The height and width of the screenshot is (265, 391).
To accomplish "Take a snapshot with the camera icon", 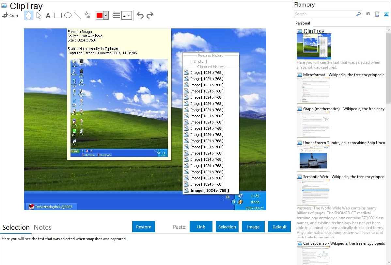I will (x=368, y=14).
